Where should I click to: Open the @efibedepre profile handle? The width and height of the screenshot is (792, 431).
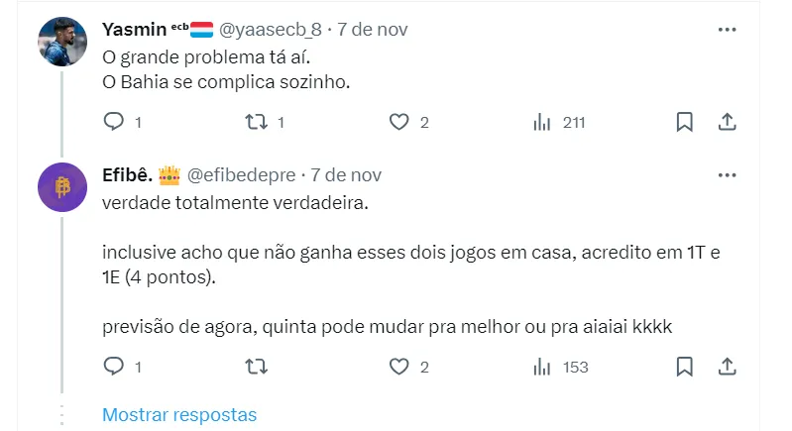point(241,175)
